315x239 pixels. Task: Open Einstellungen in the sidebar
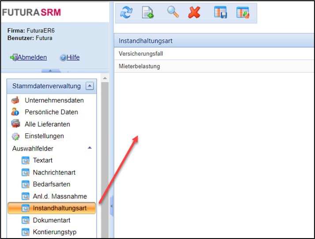tap(44, 136)
